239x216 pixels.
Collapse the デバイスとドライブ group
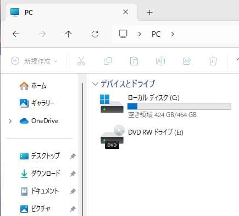tap(95, 84)
